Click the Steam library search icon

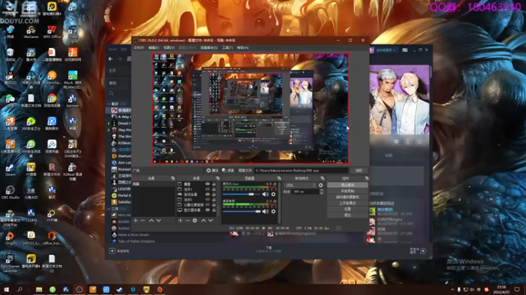tap(111, 93)
